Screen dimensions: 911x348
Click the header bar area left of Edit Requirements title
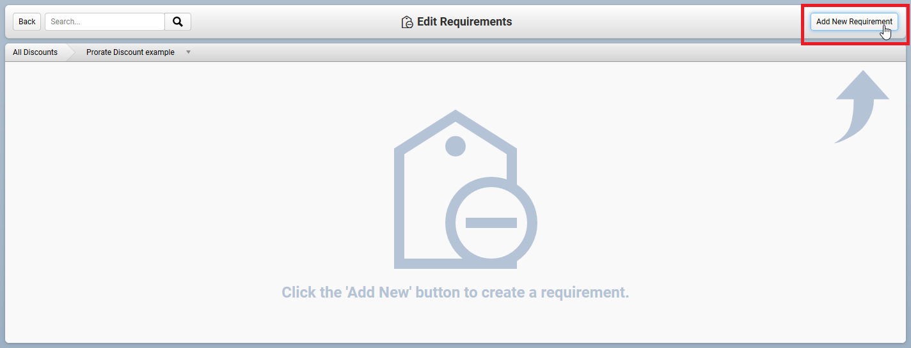coord(294,22)
